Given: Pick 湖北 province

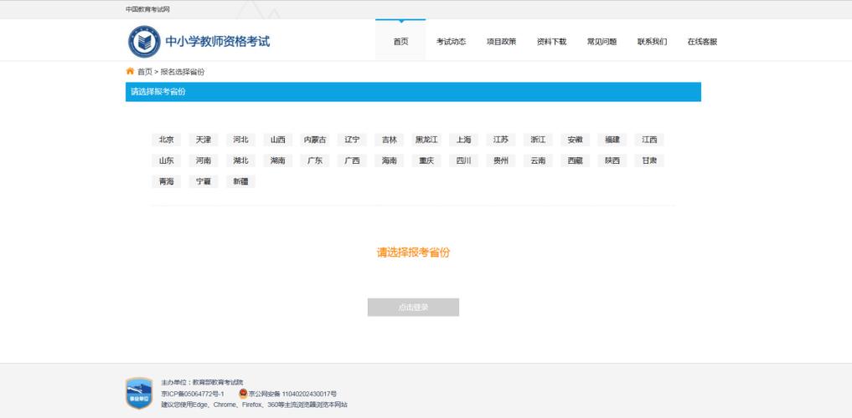Looking at the screenshot, I should (240, 161).
